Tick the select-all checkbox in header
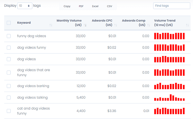The height and width of the screenshot is (119, 193). pos(9,23)
